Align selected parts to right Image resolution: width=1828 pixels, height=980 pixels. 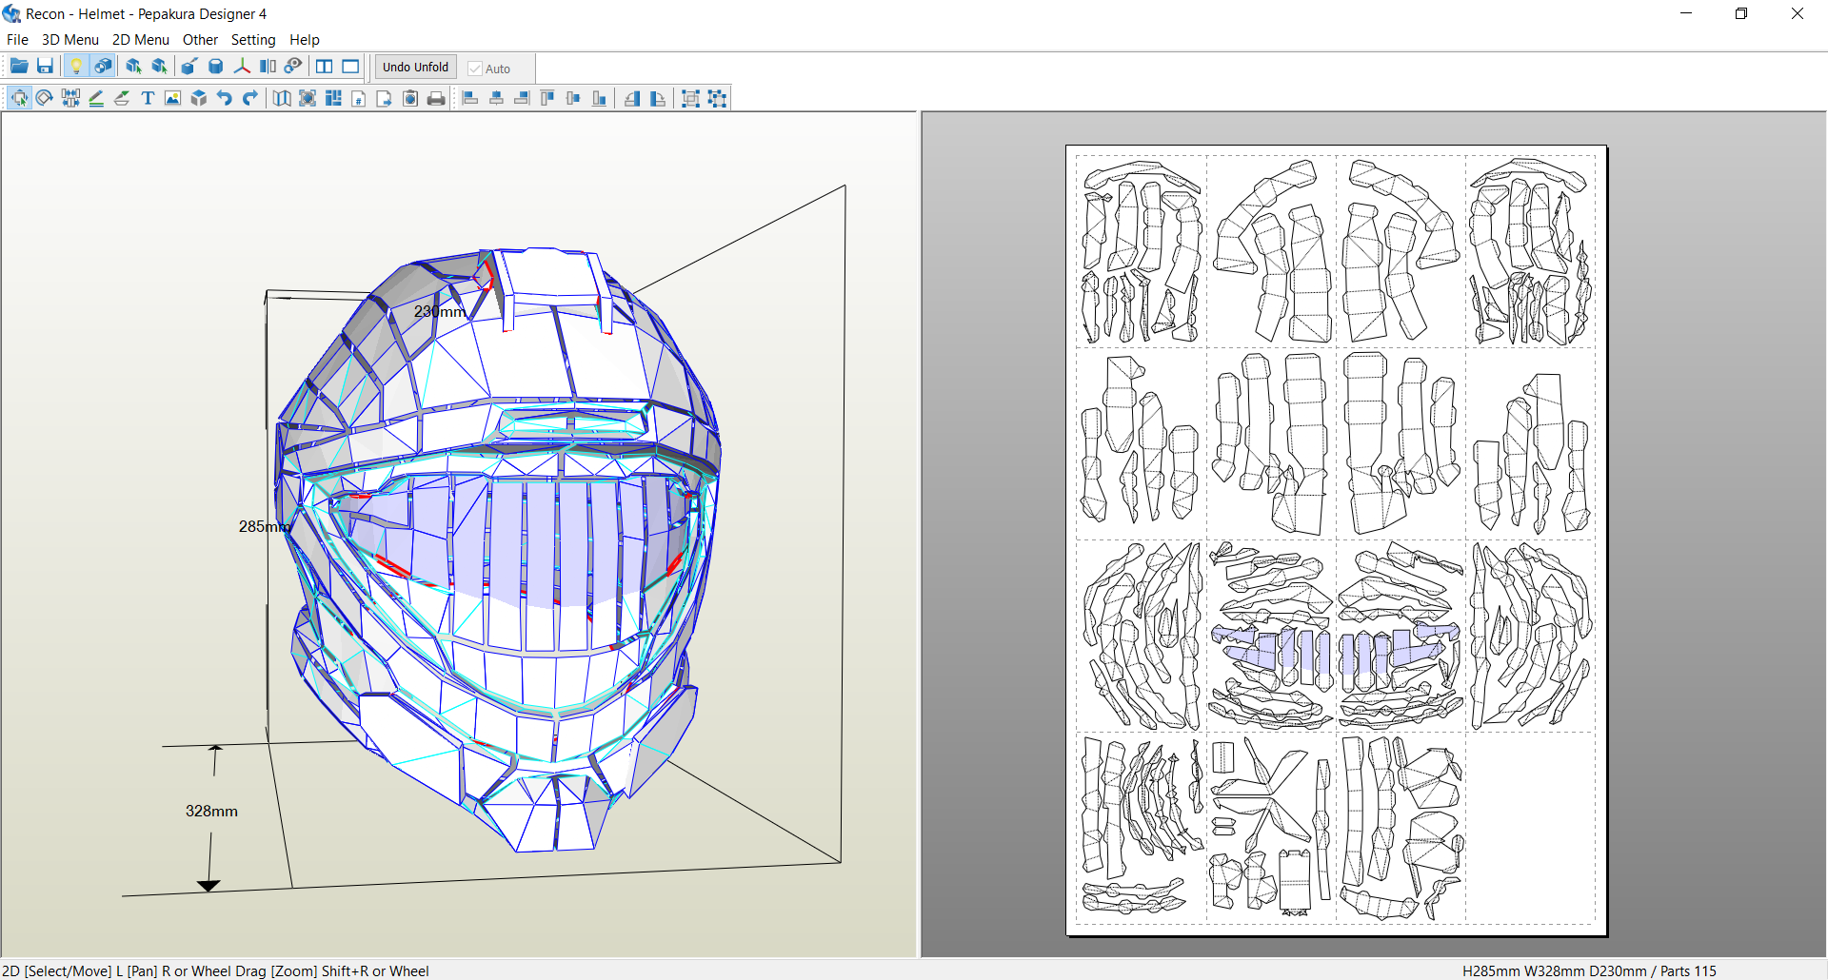click(x=522, y=98)
